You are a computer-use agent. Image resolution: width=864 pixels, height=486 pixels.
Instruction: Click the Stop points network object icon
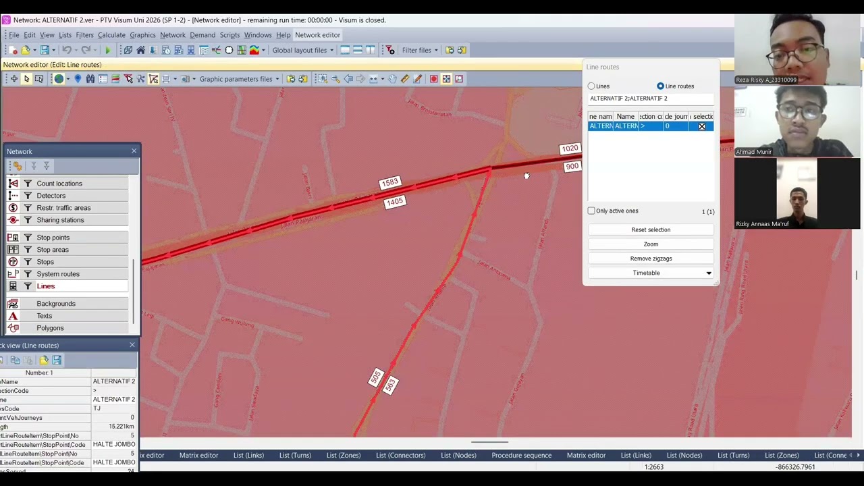coord(13,238)
